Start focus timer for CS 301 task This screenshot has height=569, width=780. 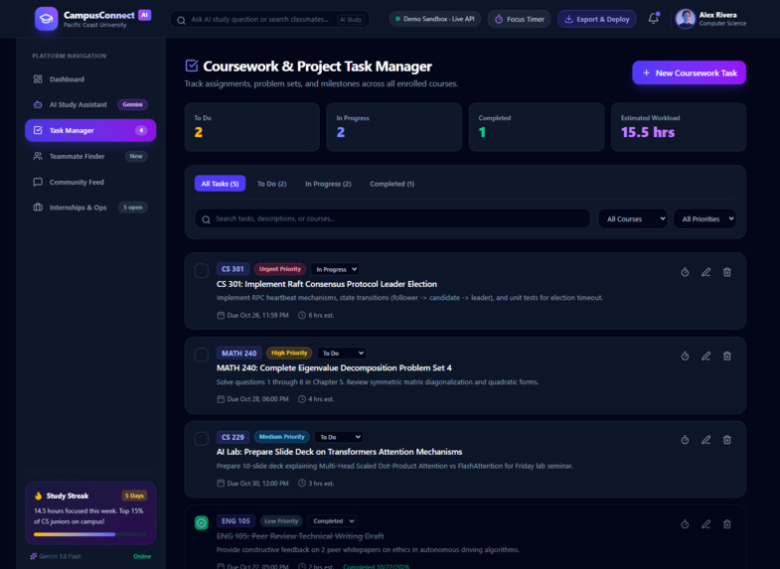[x=685, y=272]
